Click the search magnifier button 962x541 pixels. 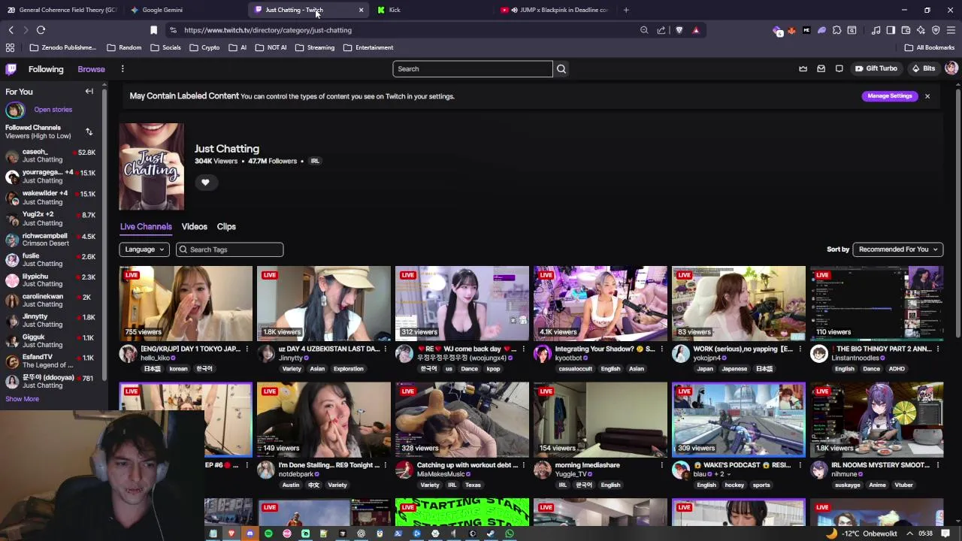pyautogui.click(x=561, y=69)
